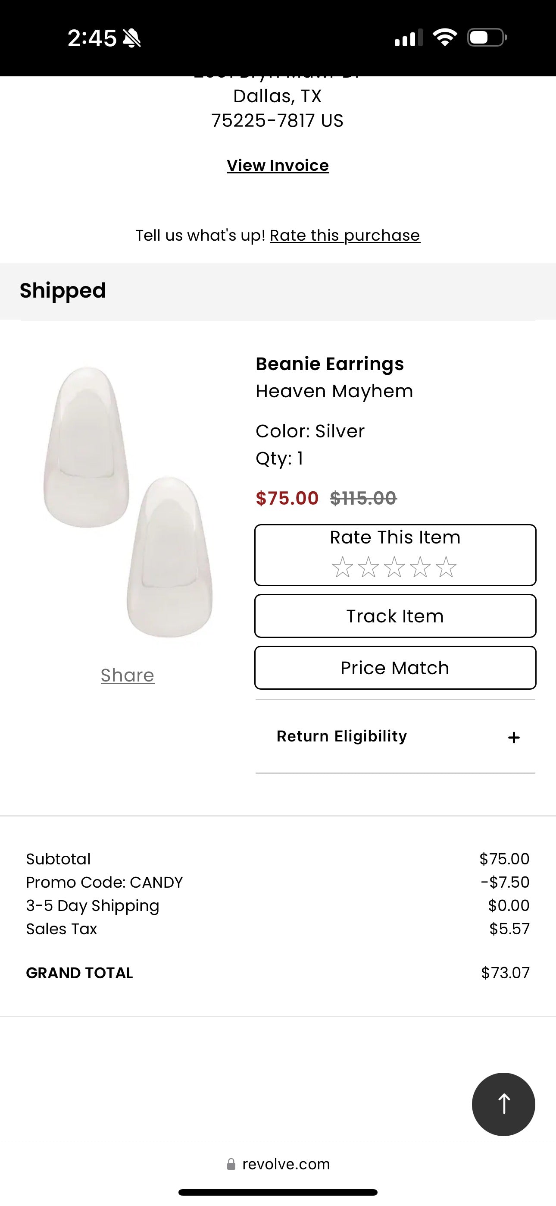Share the Beanie Earrings item

(x=128, y=675)
